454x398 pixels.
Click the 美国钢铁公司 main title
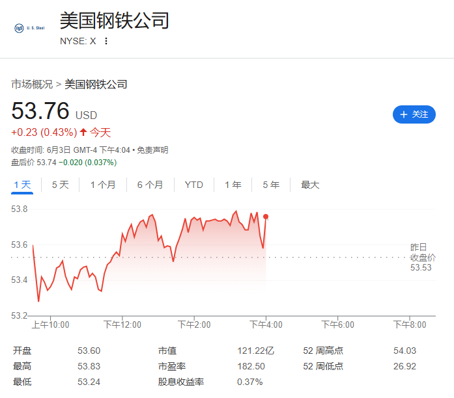pos(115,21)
